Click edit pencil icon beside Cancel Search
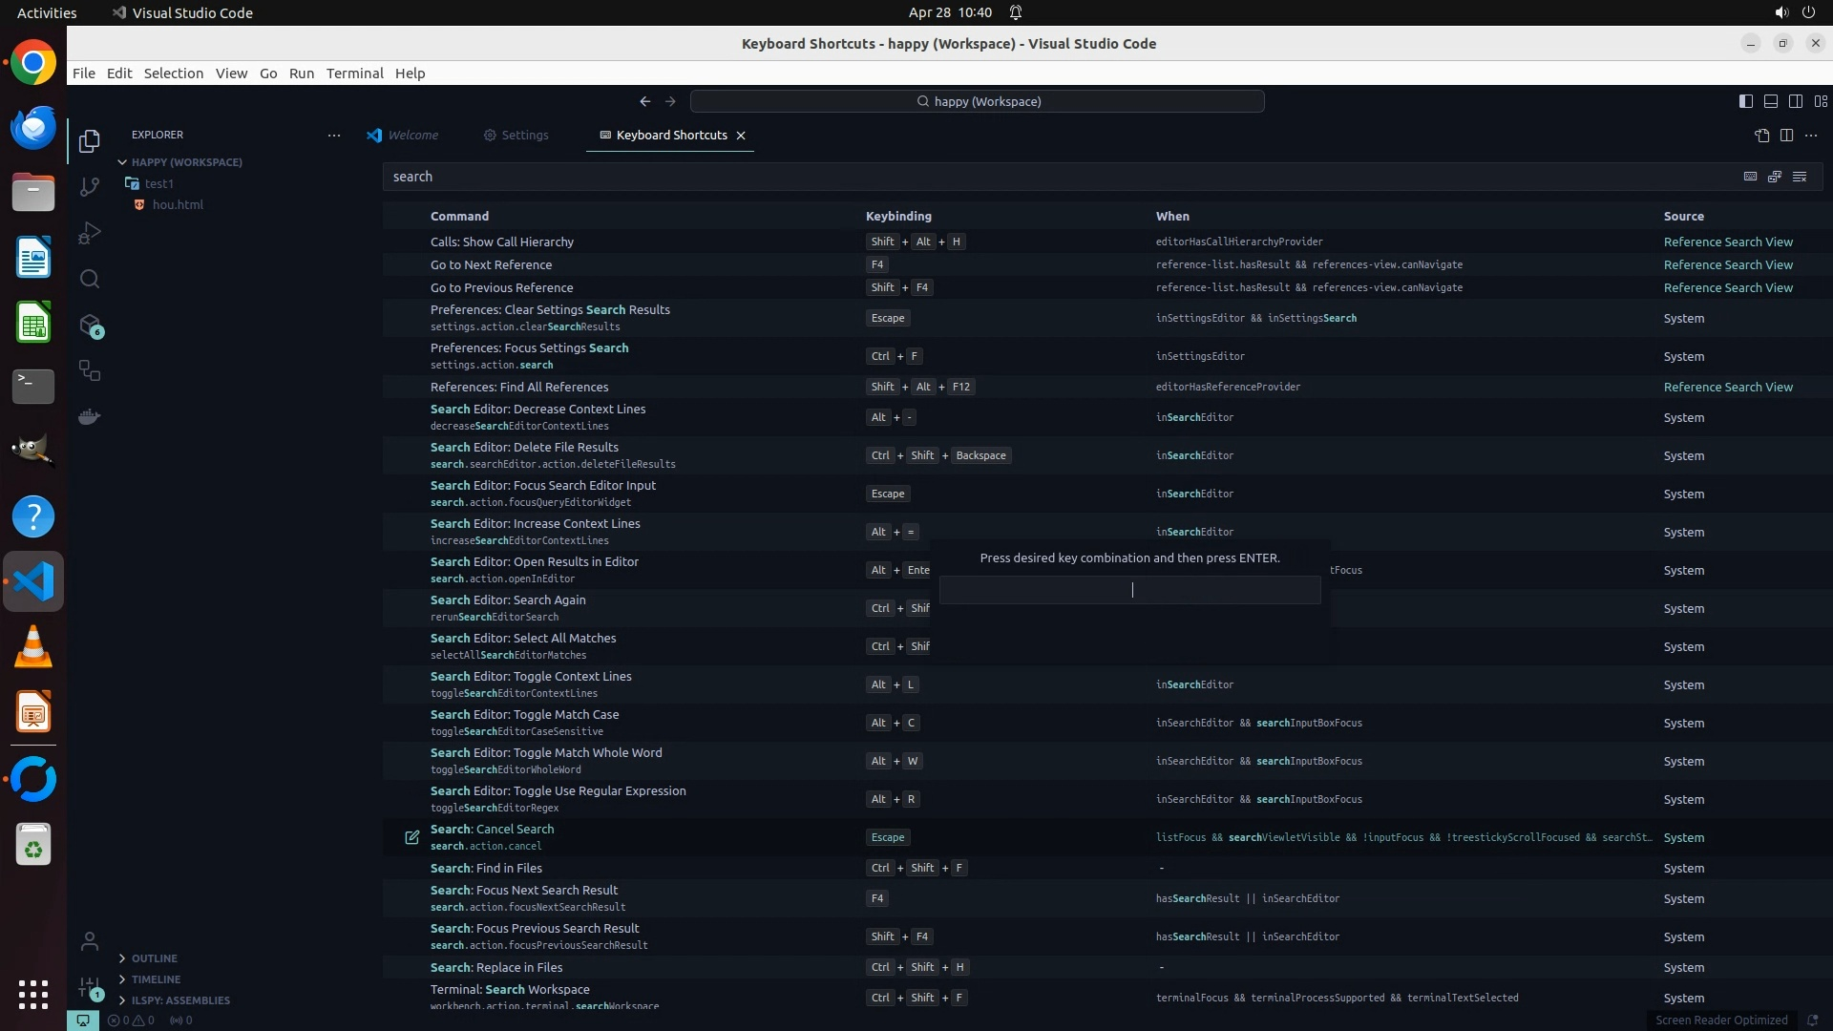Screen dimensions: 1833x1031 point(411,837)
